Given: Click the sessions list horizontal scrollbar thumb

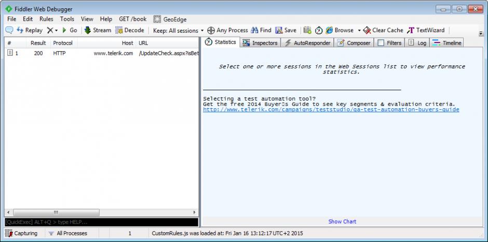Looking at the screenshot, I should pyautogui.click(x=56, y=212).
